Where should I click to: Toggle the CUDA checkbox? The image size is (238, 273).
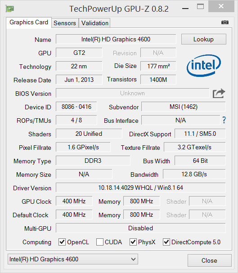[100, 242]
